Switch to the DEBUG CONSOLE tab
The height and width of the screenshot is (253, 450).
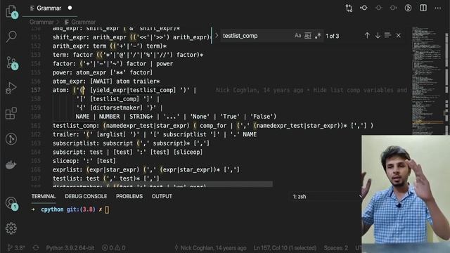[x=86, y=196]
